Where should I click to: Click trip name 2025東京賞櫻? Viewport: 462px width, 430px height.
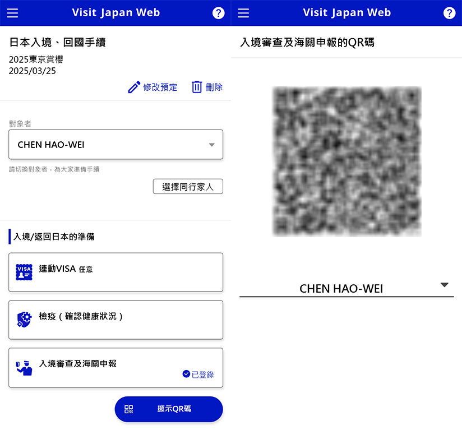[x=36, y=59]
